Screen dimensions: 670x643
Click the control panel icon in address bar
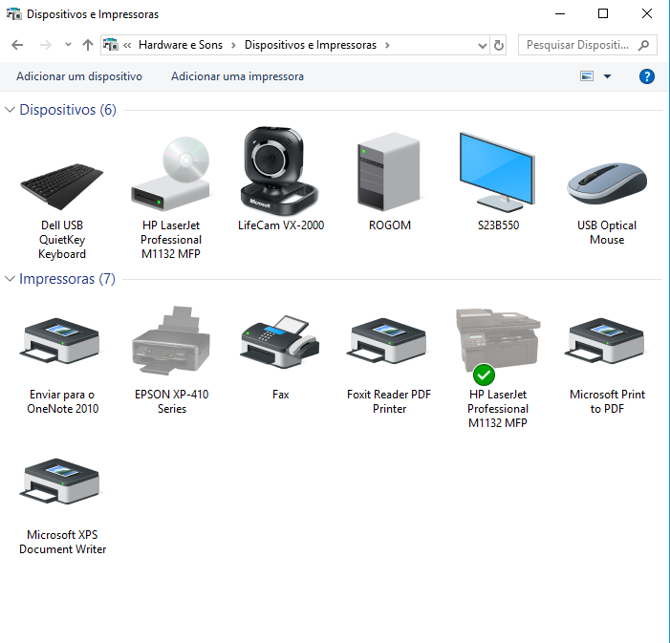(x=111, y=45)
